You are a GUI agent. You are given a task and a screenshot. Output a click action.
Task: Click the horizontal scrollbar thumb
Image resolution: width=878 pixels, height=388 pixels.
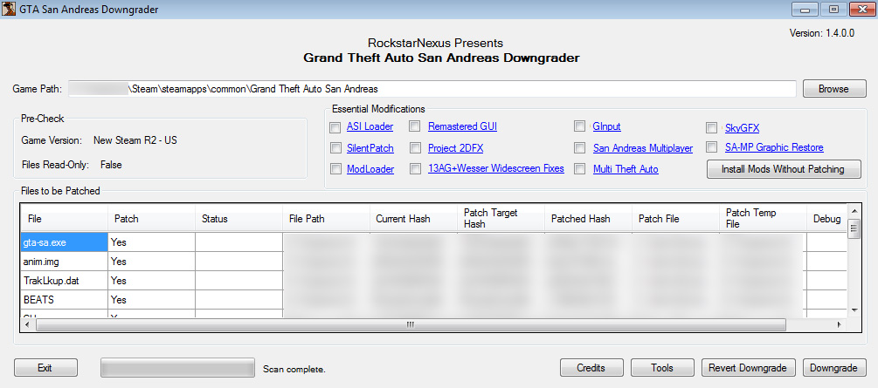(x=410, y=324)
